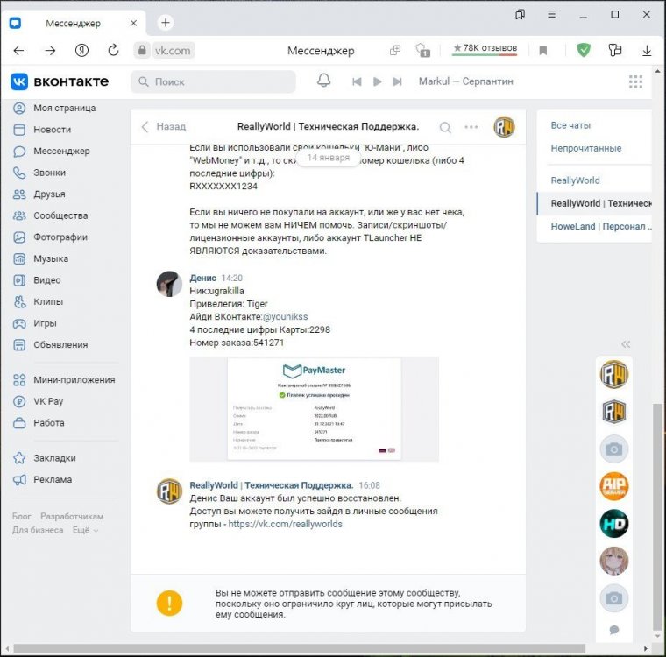Play previous track

click(357, 81)
